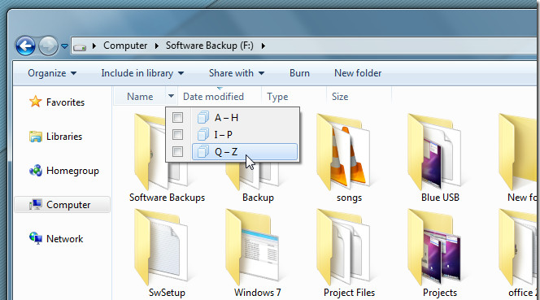The image size is (540, 300).
Task: Select Network in navigation pane
Action: coord(65,239)
